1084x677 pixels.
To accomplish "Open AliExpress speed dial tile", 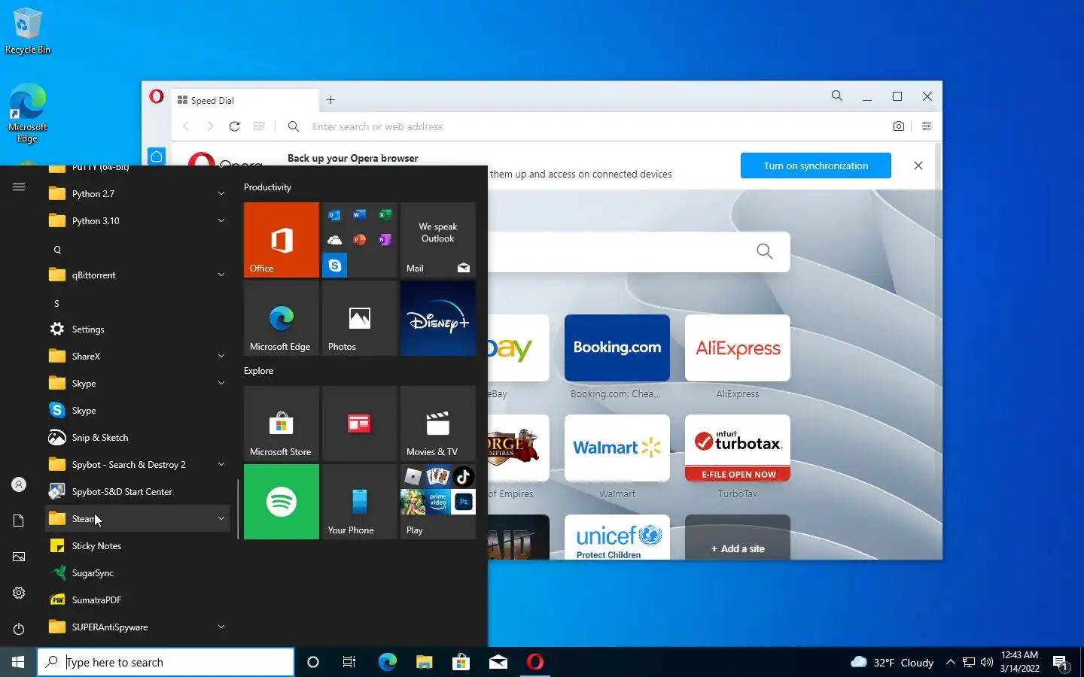I will [738, 348].
